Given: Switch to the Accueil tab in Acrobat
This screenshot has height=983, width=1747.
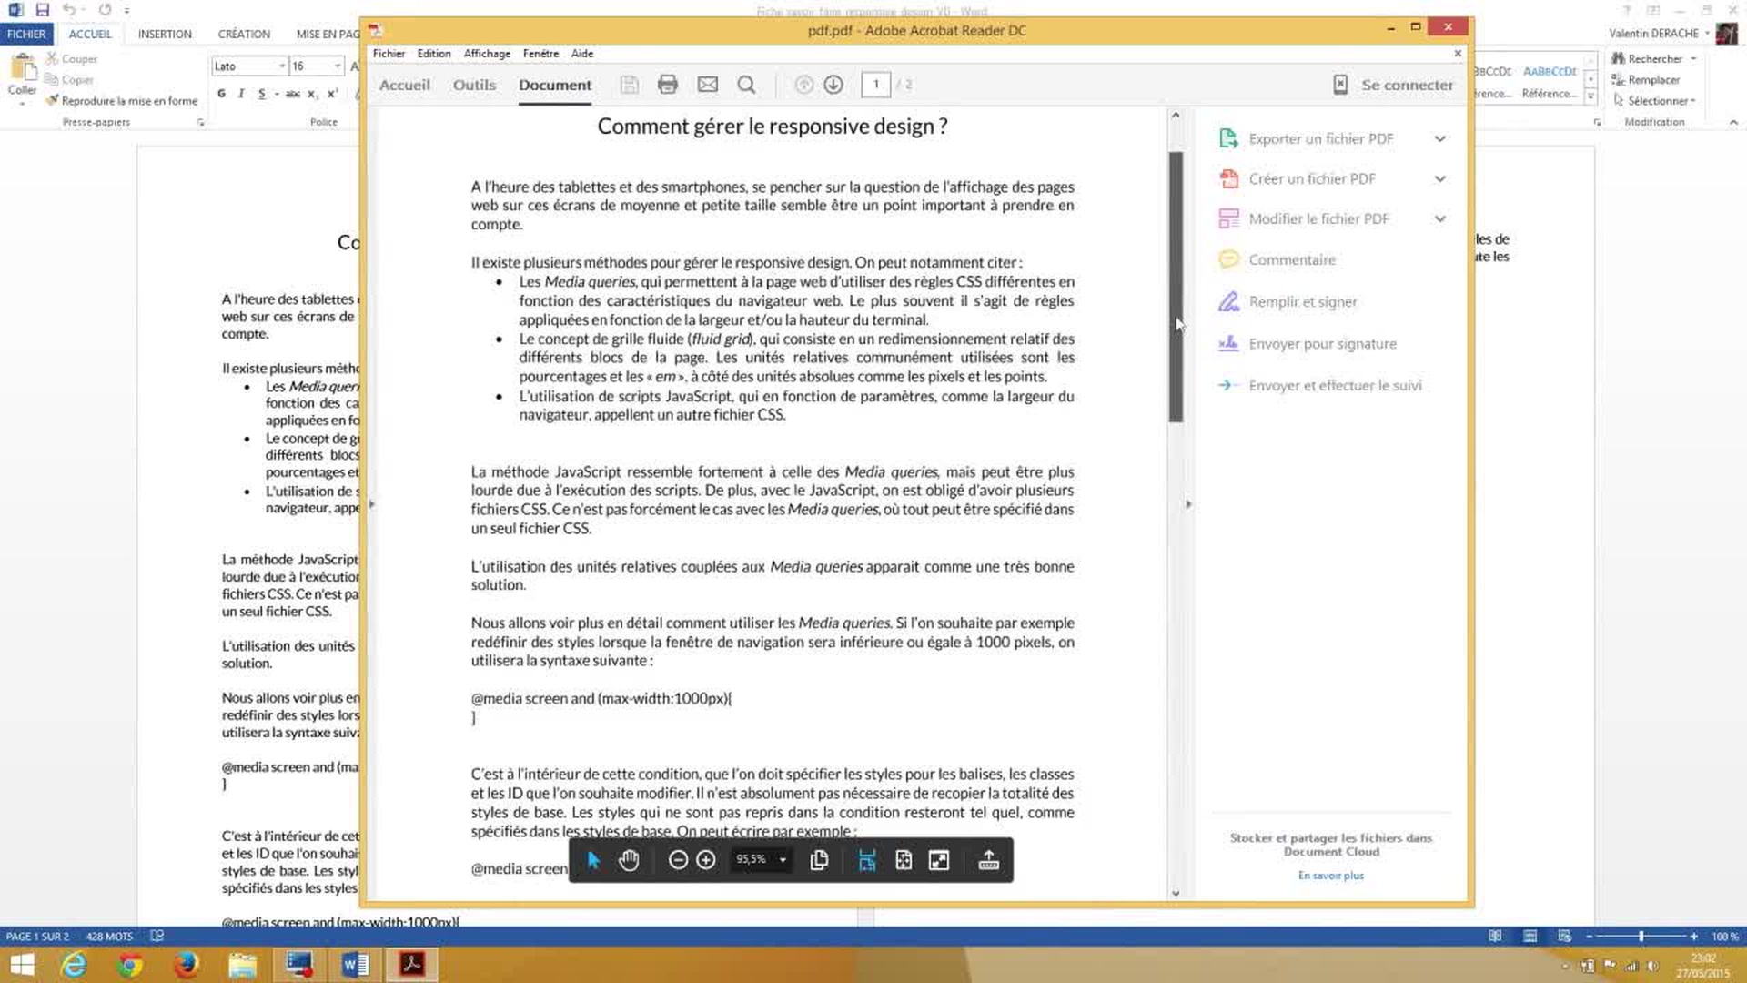Looking at the screenshot, I should point(404,85).
